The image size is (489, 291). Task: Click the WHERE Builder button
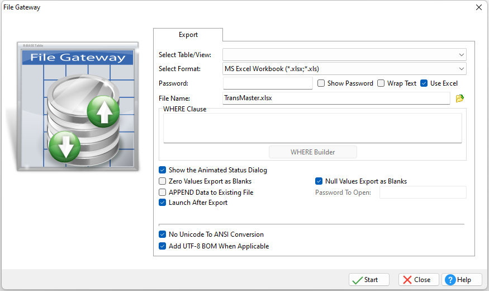(x=313, y=152)
